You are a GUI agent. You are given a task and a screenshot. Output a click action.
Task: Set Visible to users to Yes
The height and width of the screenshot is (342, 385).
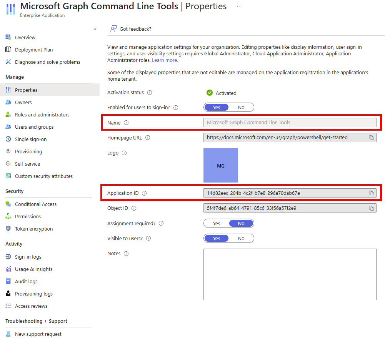pyautogui.click(x=216, y=239)
